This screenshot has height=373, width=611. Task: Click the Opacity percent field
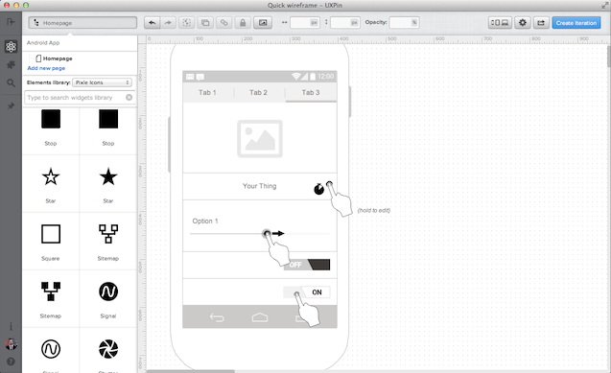[x=404, y=23]
